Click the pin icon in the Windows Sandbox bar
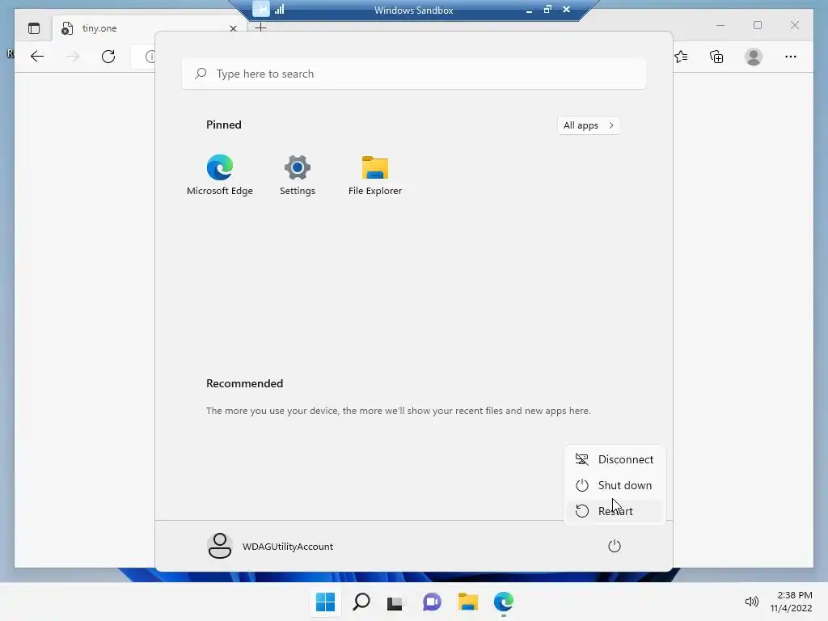828x621 pixels. coord(261,9)
